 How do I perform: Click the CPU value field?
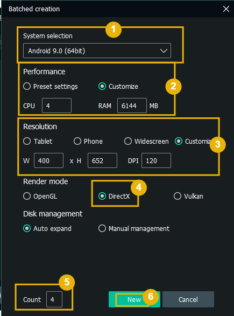[56, 106]
